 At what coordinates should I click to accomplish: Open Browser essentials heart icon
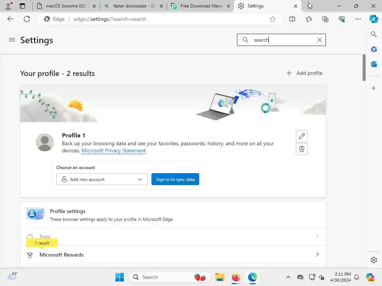342,19
